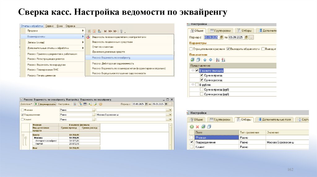The width and height of the screenshot is (317, 177).
Task: Enable Отрицательное красным checkbox
Action: 191,49
